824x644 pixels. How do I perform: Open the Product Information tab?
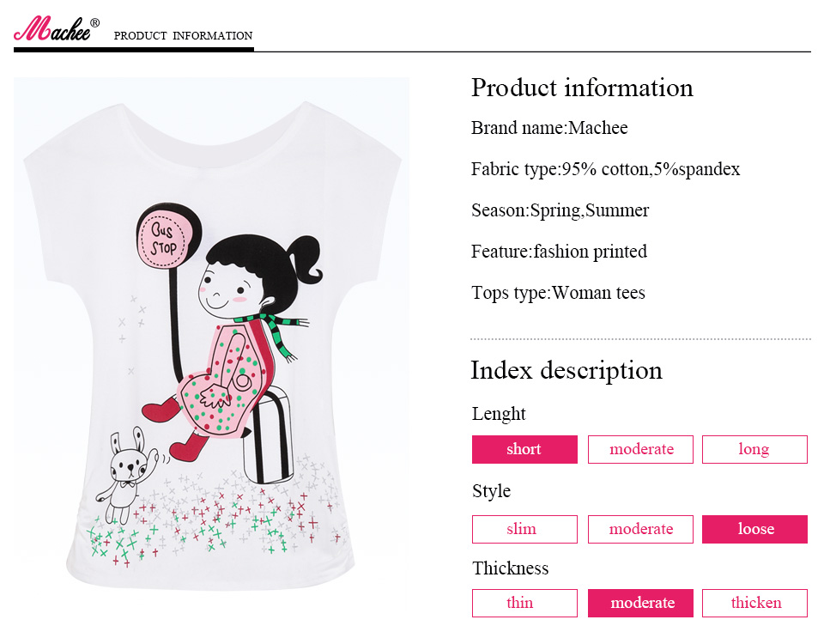point(183,36)
